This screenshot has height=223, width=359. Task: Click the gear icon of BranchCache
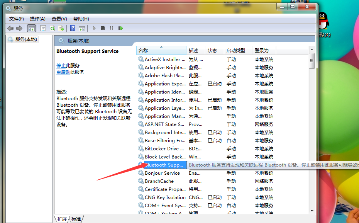point(141,181)
